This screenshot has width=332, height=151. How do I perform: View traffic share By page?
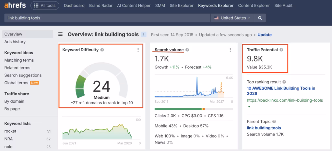(x=12, y=109)
